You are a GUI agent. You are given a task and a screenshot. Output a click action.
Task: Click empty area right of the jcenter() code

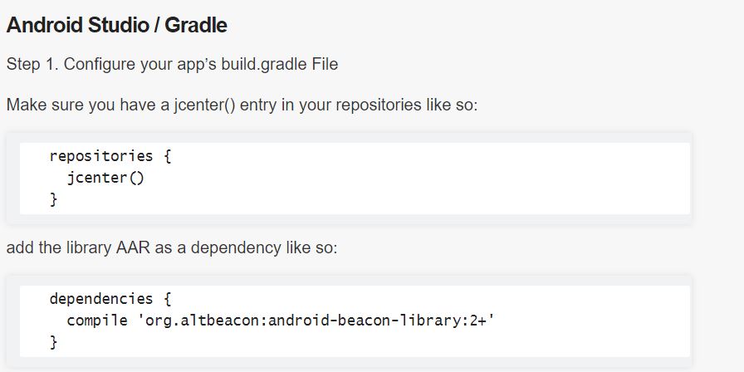(415, 177)
